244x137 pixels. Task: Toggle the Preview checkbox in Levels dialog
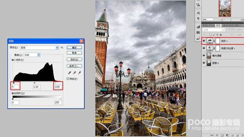tap(68, 79)
